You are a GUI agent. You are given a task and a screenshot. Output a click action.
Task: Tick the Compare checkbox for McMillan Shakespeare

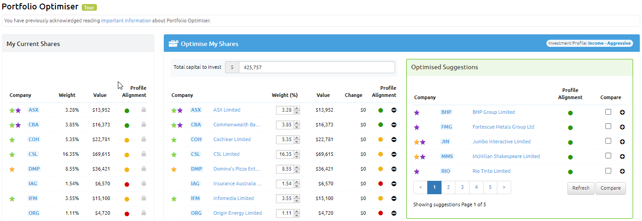(x=608, y=156)
